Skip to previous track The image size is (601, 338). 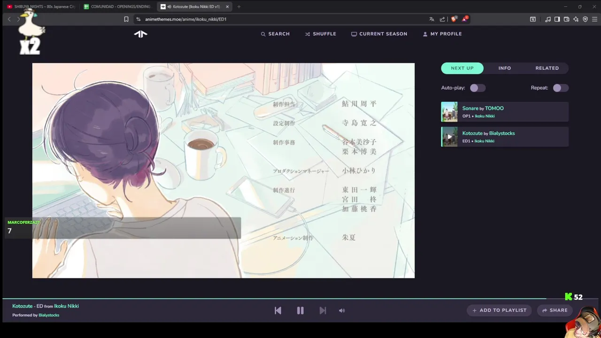coord(278,310)
